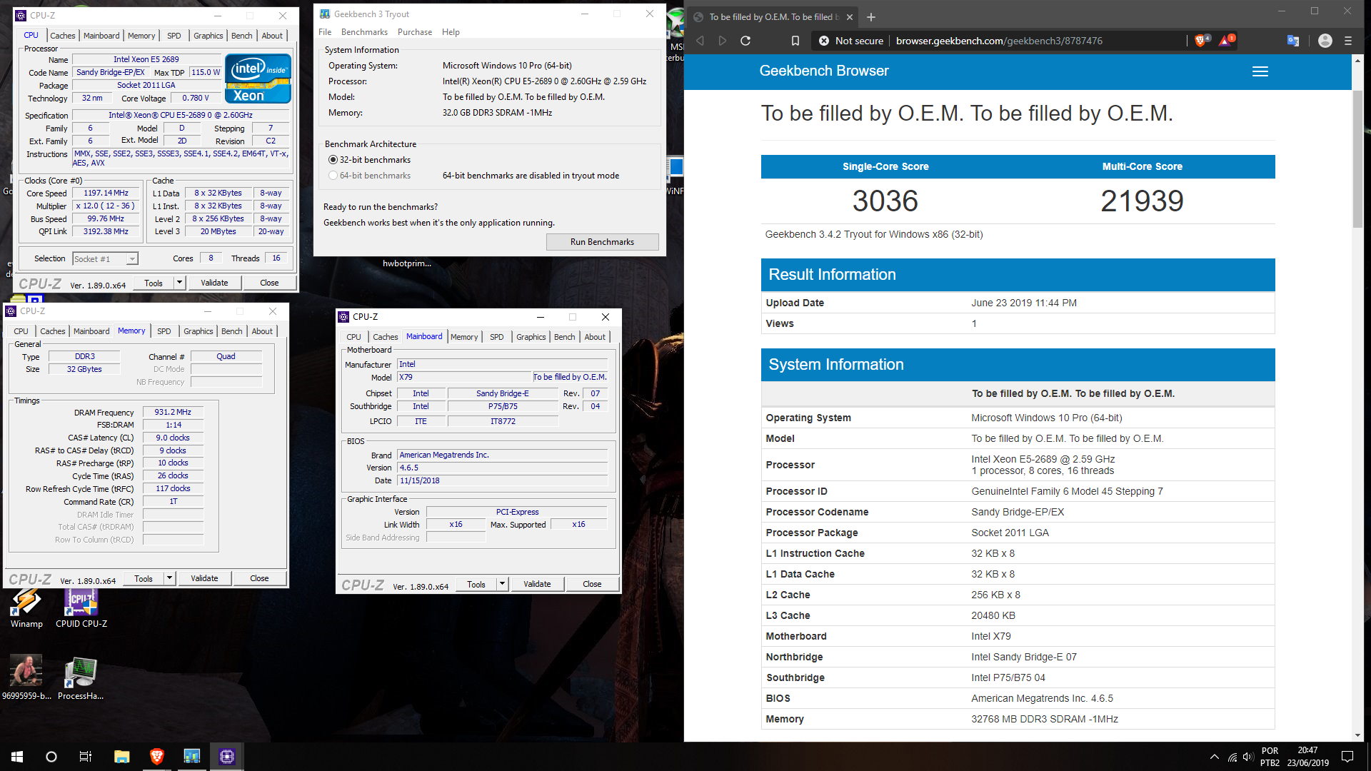1371x771 pixels.
Task: Click the Intel Xeon inside logo in CPU-Z
Action: [258, 79]
